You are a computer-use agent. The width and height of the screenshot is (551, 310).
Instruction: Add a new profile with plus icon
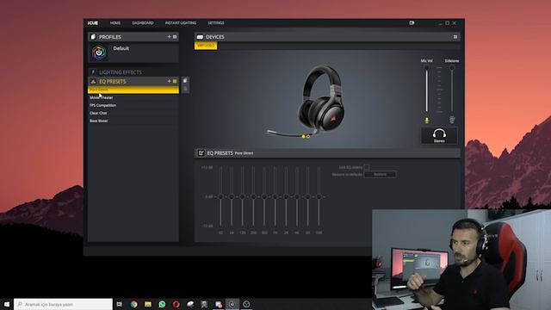coord(169,36)
